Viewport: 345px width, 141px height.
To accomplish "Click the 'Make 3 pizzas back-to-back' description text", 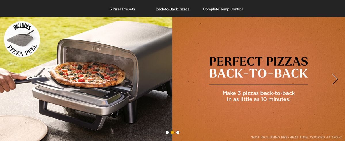I will tap(259, 96).
